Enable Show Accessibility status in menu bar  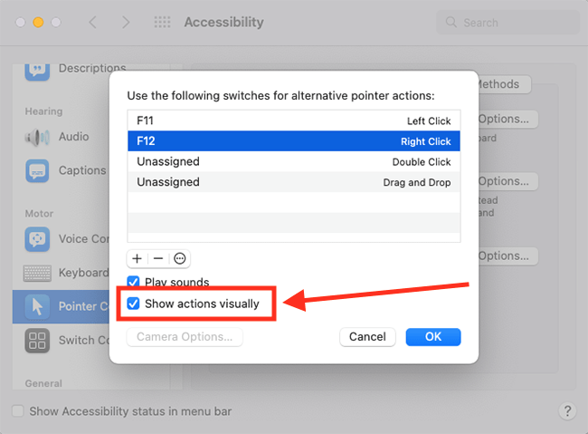tap(17, 410)
